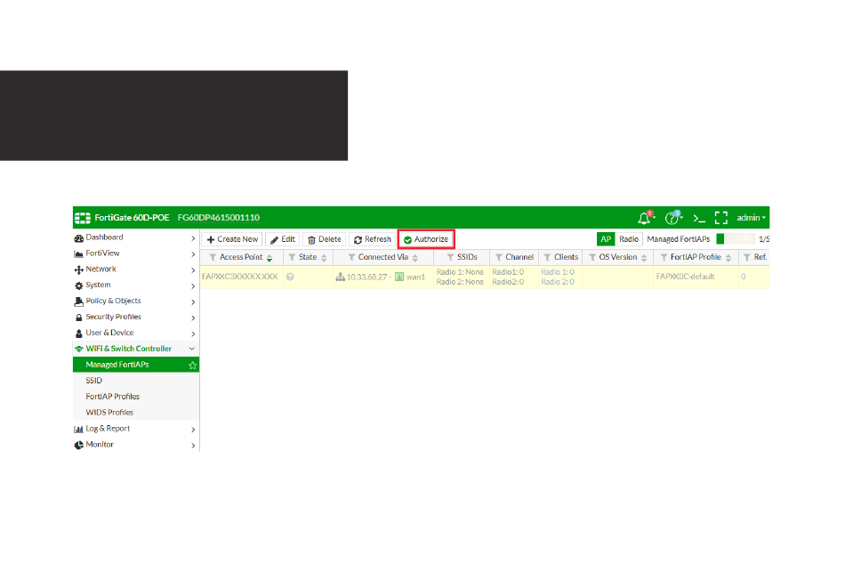This screenshot has height=563, width=845.
Task: Switch to the AP view
Action: tap(606, 239)
